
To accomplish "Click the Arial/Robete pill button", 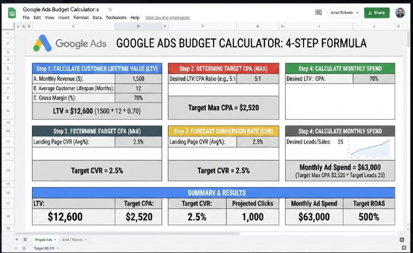I will (344, 12).
